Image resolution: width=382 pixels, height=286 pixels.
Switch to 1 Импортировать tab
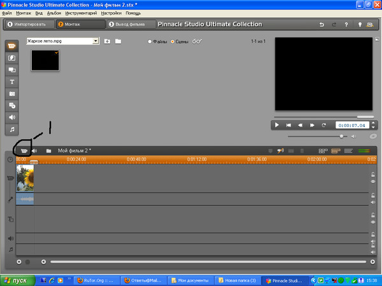coord(30,24)
